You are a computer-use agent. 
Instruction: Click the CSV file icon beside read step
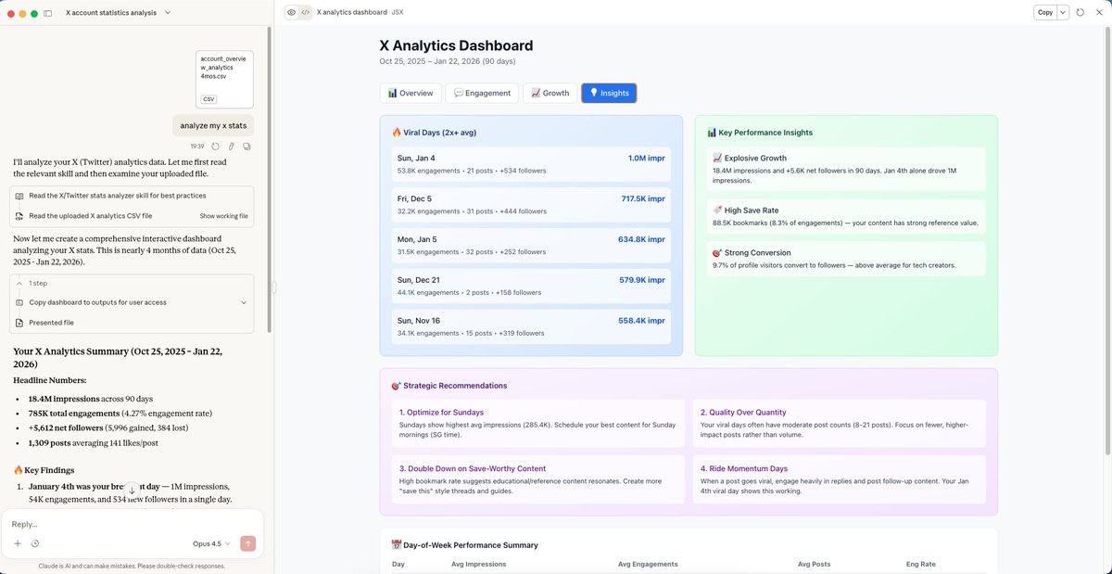tap(19, 216)
